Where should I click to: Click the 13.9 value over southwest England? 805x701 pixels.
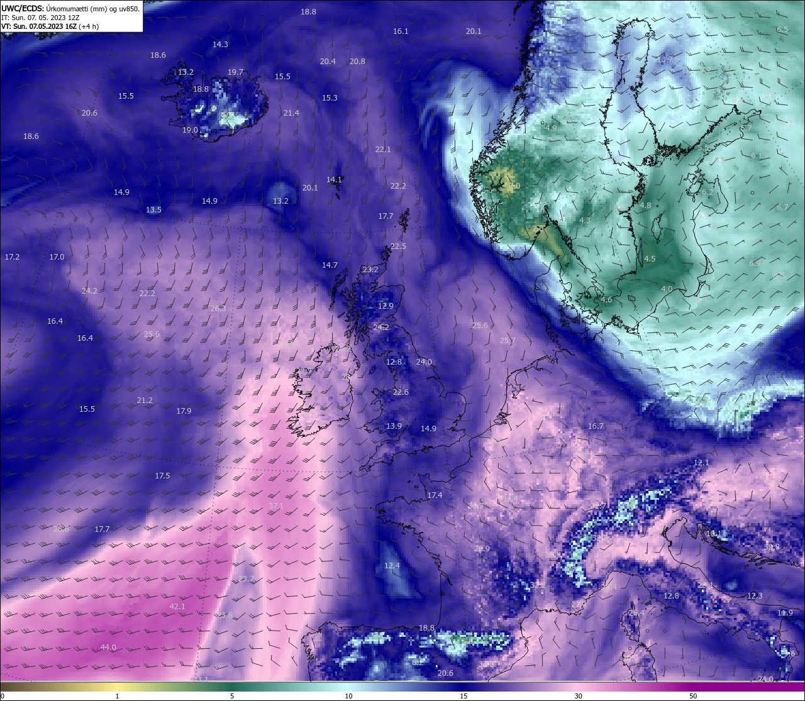click(394, 426)
